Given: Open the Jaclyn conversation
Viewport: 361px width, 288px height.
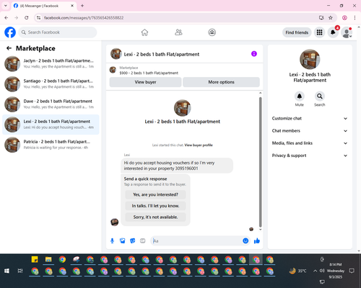Looking at the screenshot, I should pos(51,63).
